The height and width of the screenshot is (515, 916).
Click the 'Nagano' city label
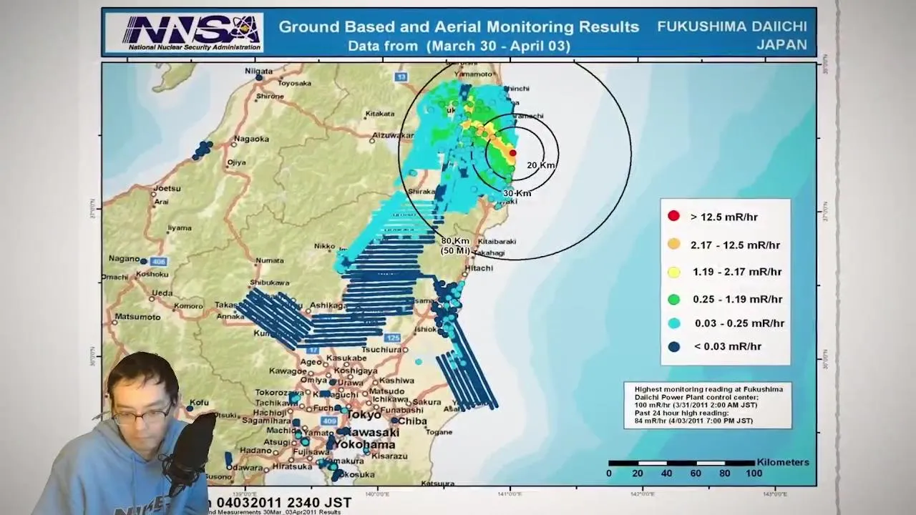[125, 258]
